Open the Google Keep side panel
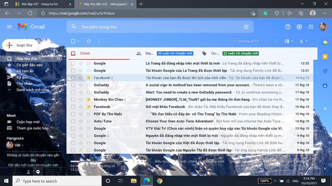Viewport: 332px width, 186px height. (325, 57)
